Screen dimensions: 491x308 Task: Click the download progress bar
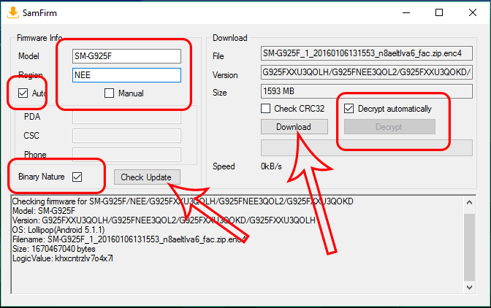click(367, 147)
